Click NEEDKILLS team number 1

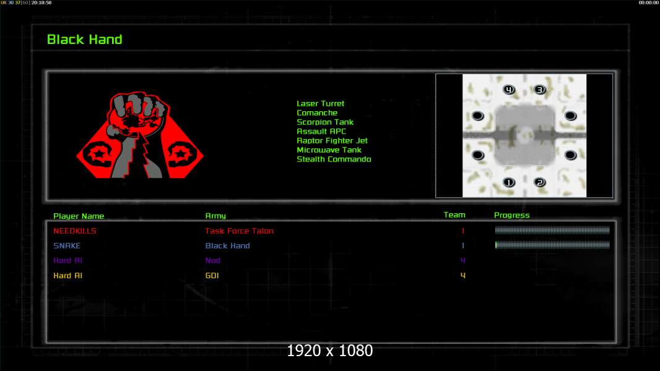click(463, 231)
